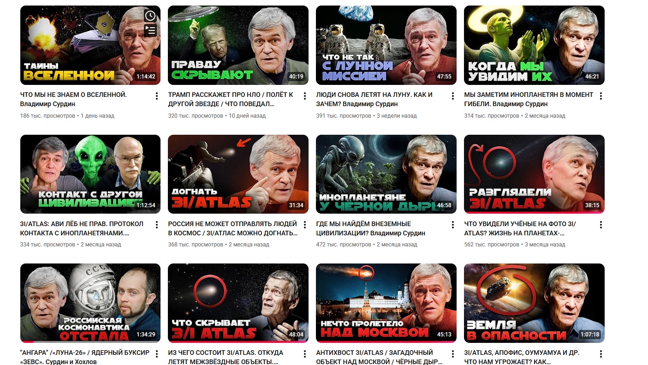Open three-dot menu for ТРАМП РАССКАЖЕТ ПРО НЛО video
Image resolution: width=648 pixels, height=365 pixels.
point(305,96)
